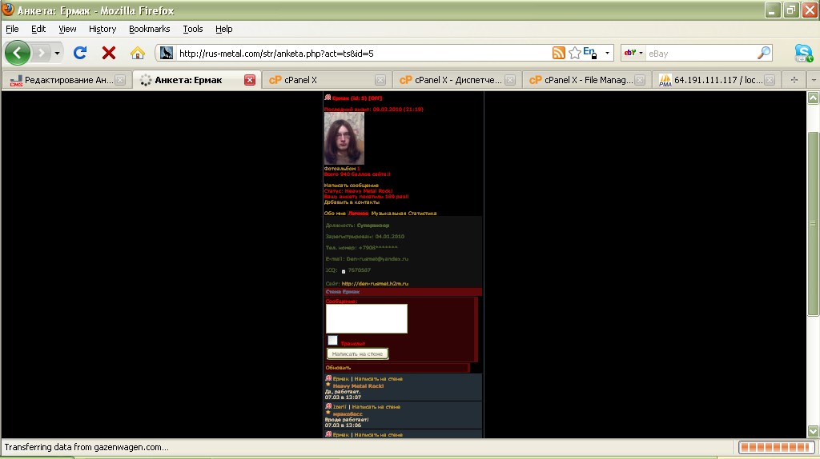This screenshot has height=459, width=820.
Task: Click the Skype icon in the toolbar
Action: 803,54
